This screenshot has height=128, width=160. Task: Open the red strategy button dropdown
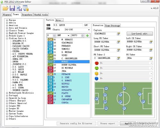tap(151, 63)
